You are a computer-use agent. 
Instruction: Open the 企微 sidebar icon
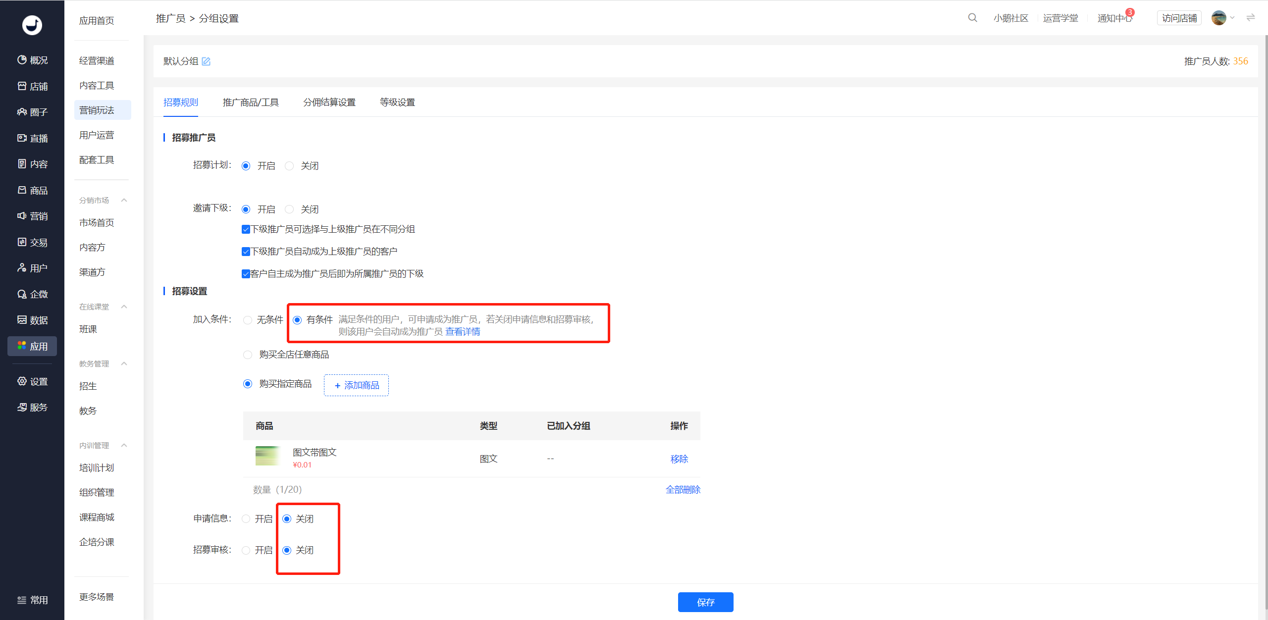[x=22, y=294]
